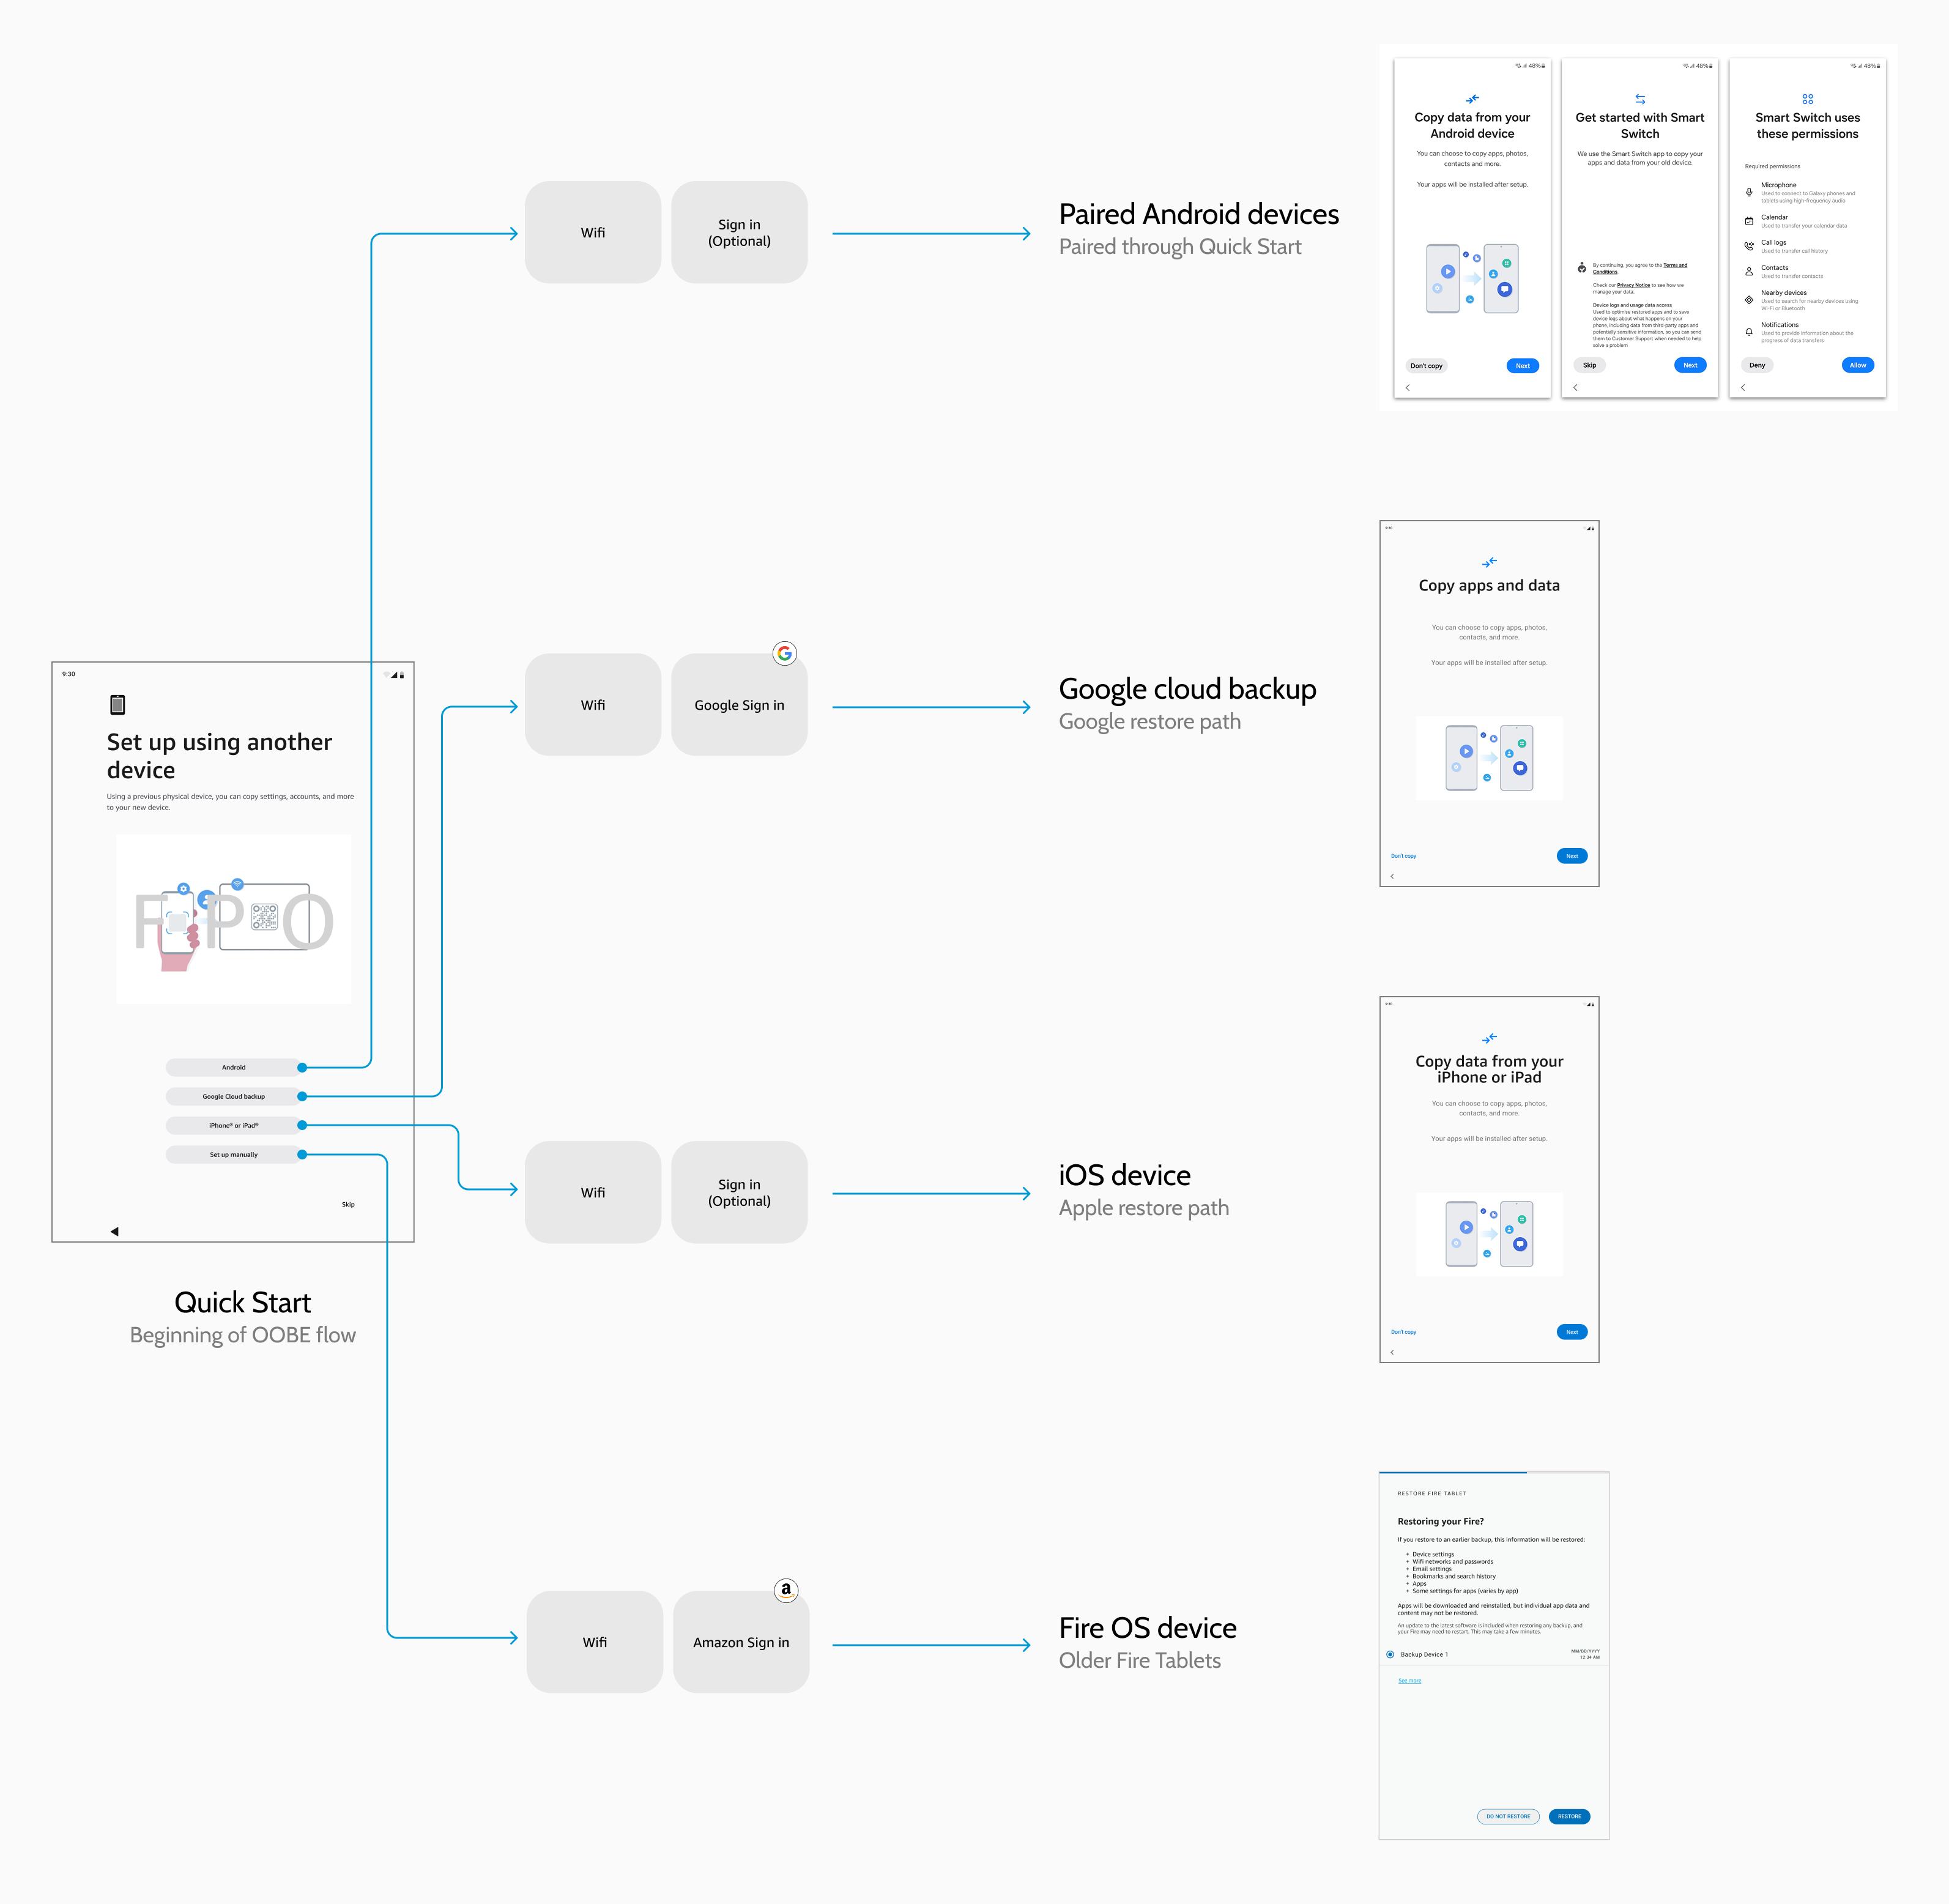Tap back chevron on Get started with Smart Switch screen
Image resolution: width=1949 pixels, height=1904 pixels.
tap(1576, 387)
